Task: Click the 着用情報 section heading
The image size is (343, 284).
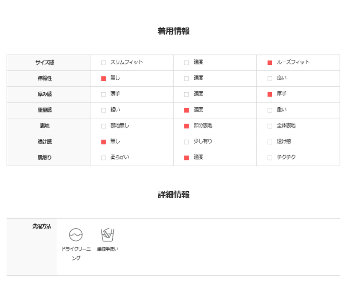Action: (x=174, y=31)
